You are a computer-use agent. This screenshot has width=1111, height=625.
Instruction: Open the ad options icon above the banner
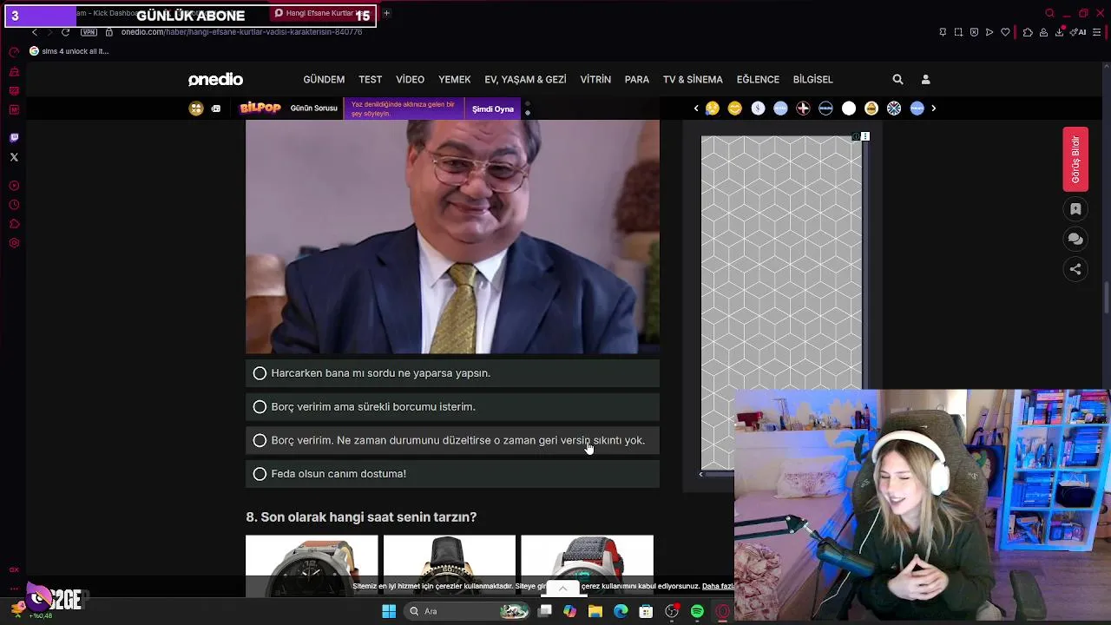click(865, 136)
